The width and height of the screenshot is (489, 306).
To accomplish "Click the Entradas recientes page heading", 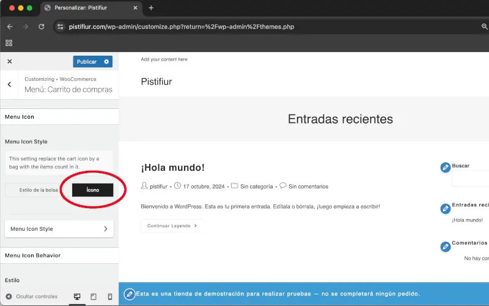I will tap(340, 119).
